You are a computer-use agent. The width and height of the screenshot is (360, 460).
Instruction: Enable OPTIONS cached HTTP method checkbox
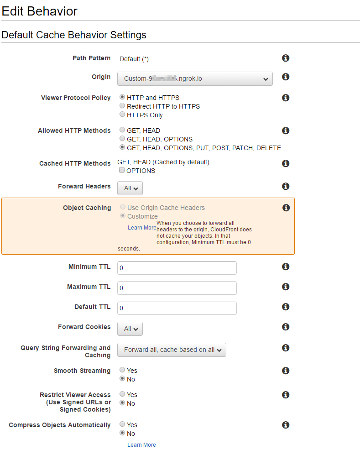tap(122, 170)
